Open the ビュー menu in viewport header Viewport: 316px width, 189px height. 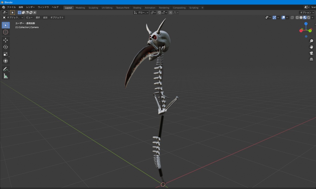click(29, 18)
